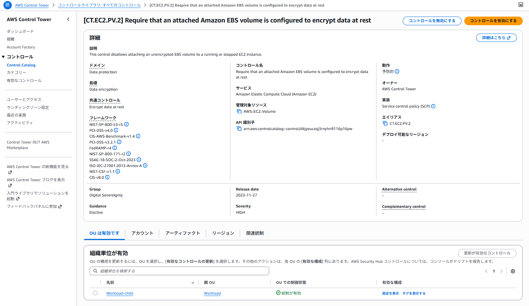Sort table by 名前 column arrow

pos(193,282)
